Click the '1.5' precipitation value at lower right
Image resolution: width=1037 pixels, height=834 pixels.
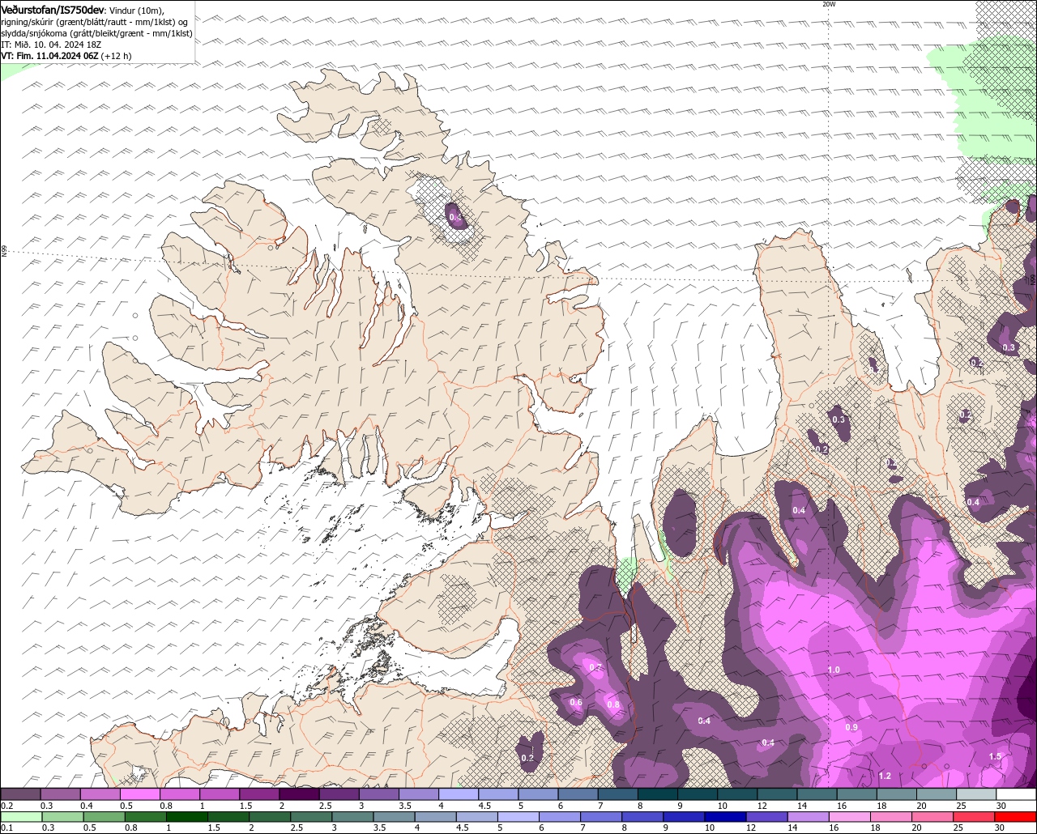tap(995, 756)
